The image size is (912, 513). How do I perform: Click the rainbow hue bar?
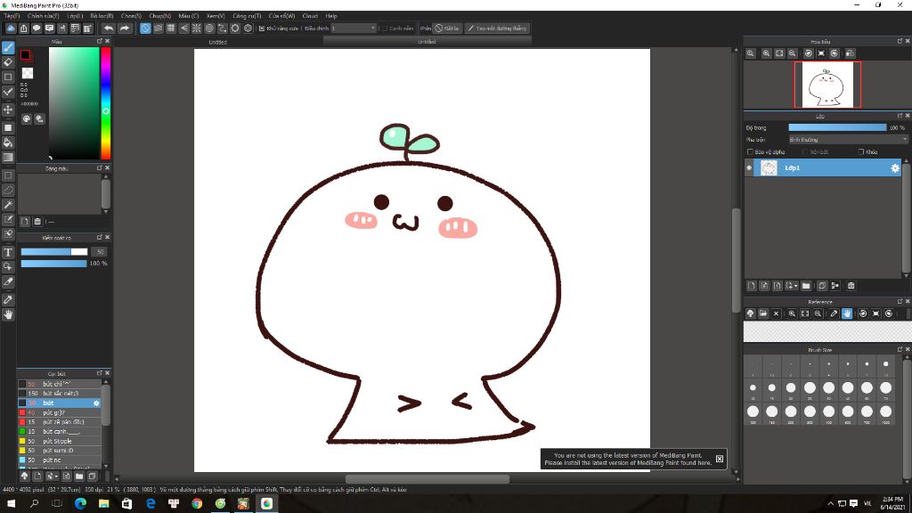point(106,103)
